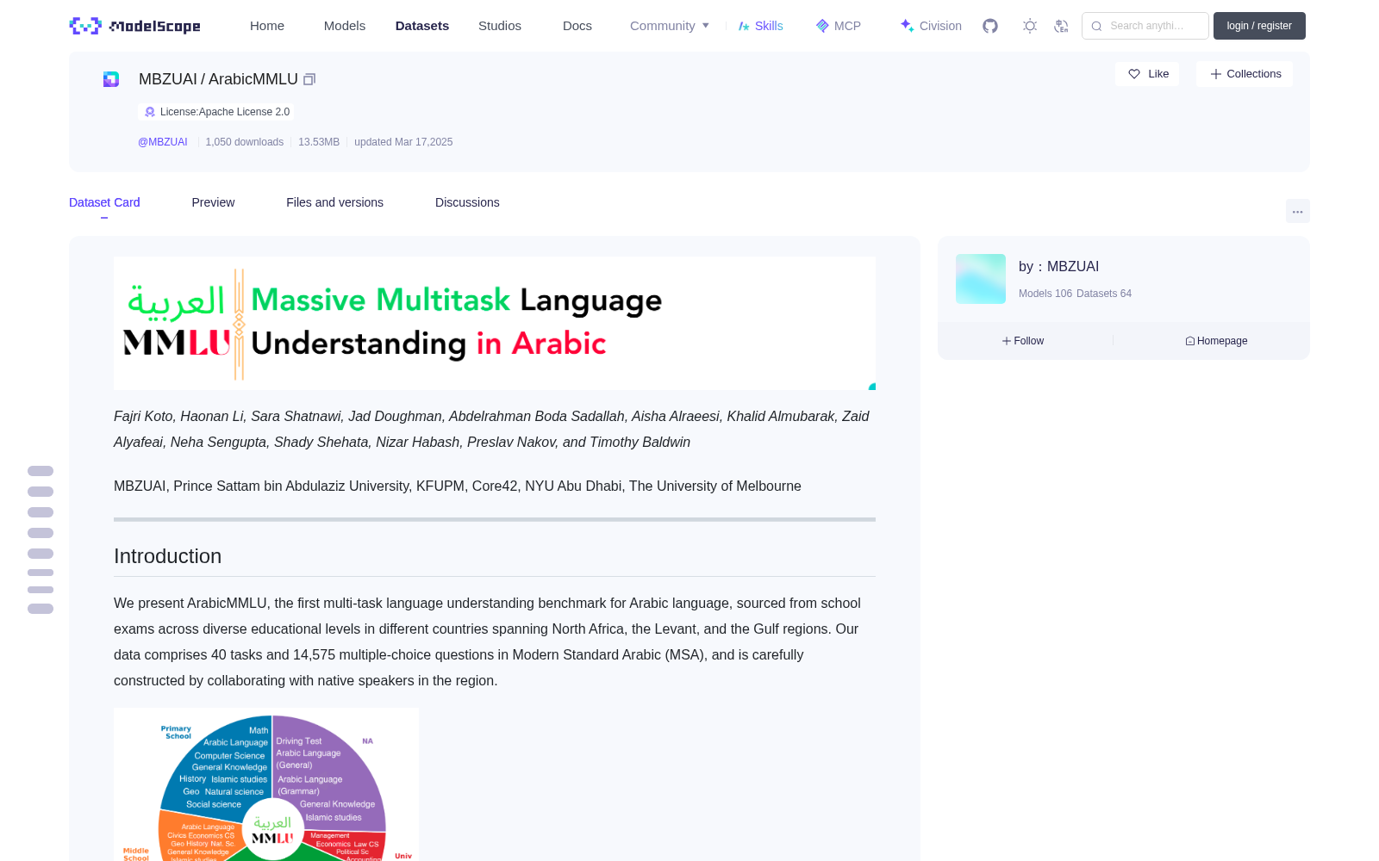1379x861 pixels.
Task: Click the 'by：MBZUAI' organization name
Action: pyautogui.click(x=1059, y=267)
